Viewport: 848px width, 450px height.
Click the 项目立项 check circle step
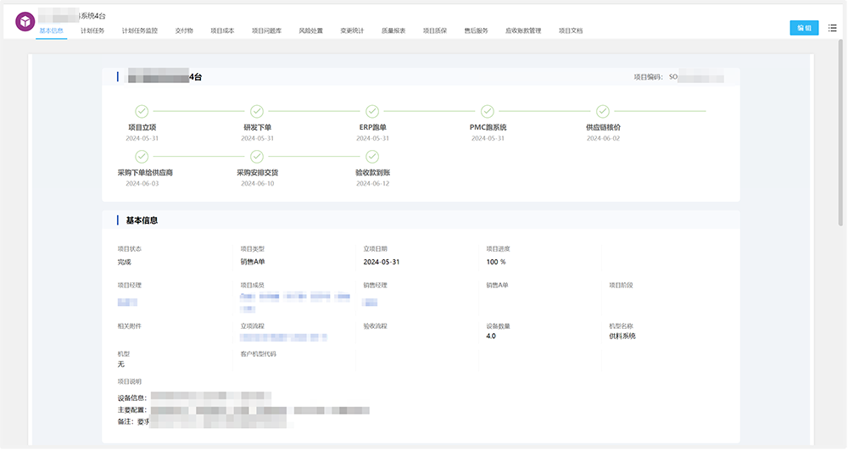coord(142,111)
